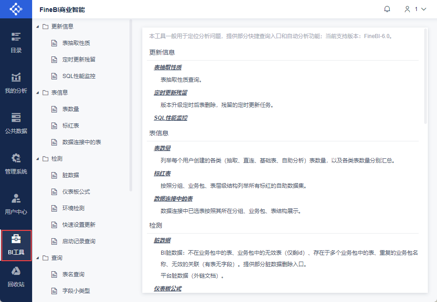The image size is (437, 302).
Task: Collapse the 查询 folder arrow
Action: point(38,258)
